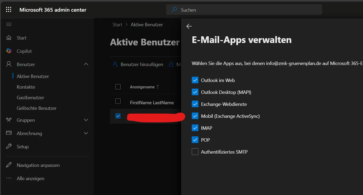Click Microsoft 365 admin center title
Screen dimensions: 363x195
53,10
